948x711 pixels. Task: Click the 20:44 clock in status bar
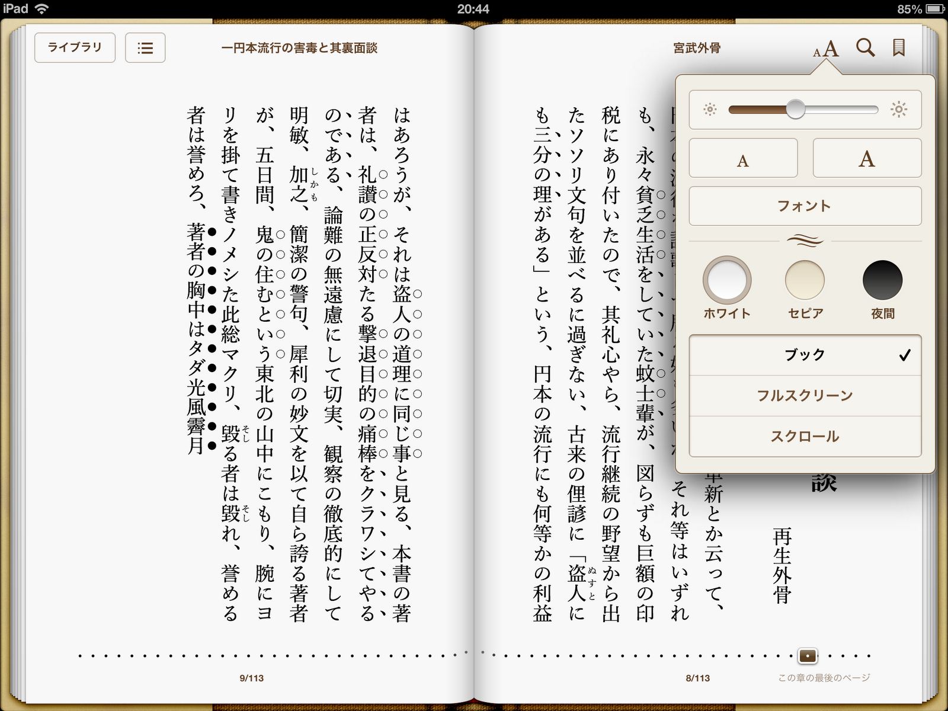point(473,9)
